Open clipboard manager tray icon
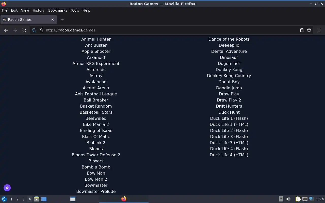325x203 pixels. click(x=298, y=199)
